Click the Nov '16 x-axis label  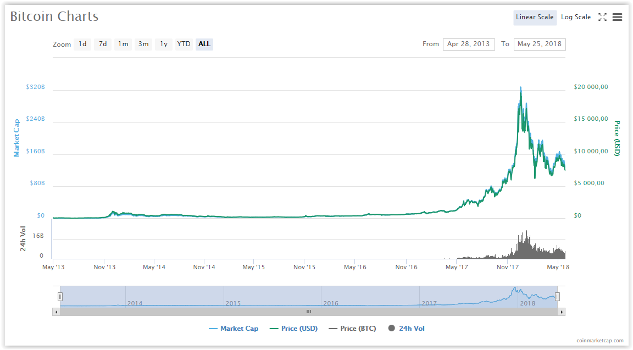(407, 267)
